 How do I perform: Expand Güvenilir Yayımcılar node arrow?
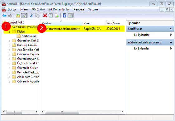tap(9, 55)
